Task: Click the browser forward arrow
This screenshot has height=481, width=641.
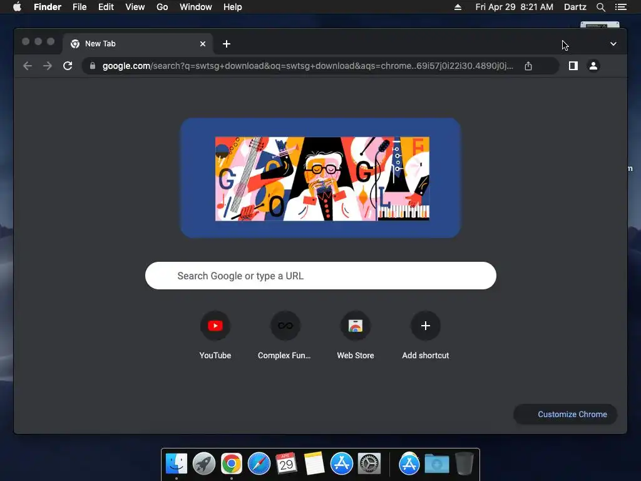Action: (48, 66)
